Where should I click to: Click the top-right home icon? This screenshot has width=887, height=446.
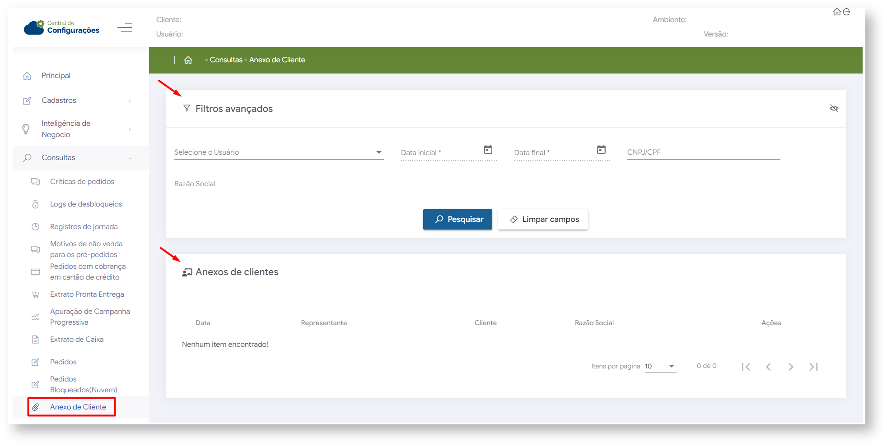point(837,12)
